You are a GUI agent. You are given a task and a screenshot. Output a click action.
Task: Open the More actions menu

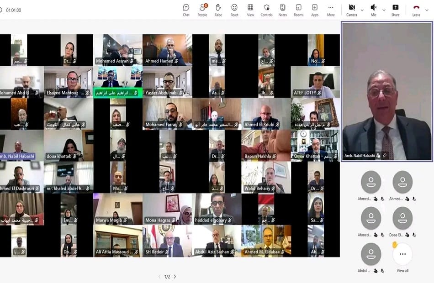tap(331, 10)
